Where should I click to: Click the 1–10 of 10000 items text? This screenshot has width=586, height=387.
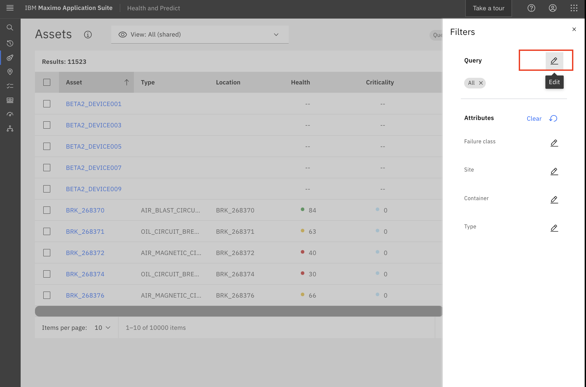click(x=156, y=328)
